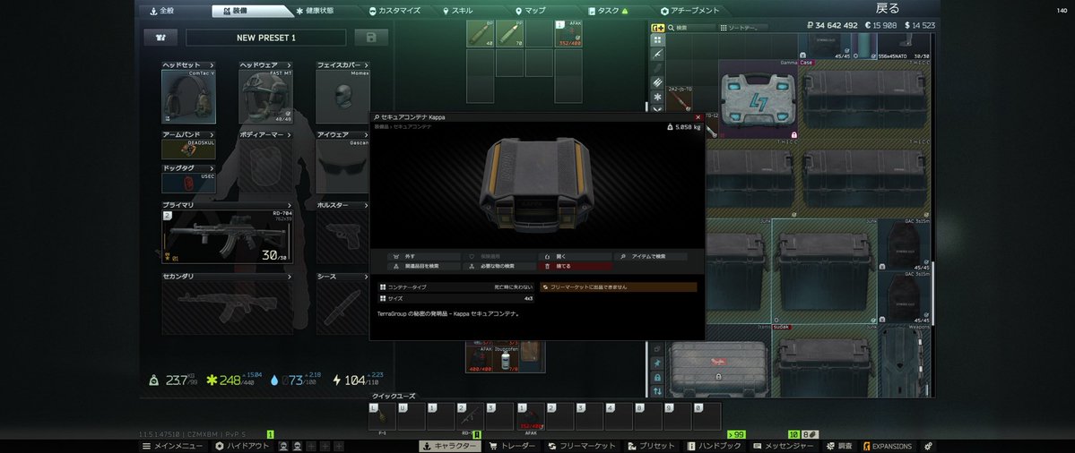Expand the アームバンド slot arrow
The width and height of the screenshot is (1075, 453).
click(212, 135)
